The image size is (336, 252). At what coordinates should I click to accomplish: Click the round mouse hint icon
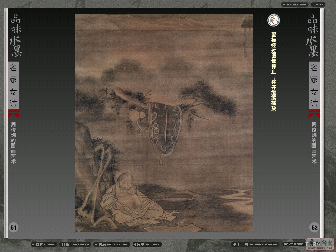pyautogui.click(x=274, y=20)
